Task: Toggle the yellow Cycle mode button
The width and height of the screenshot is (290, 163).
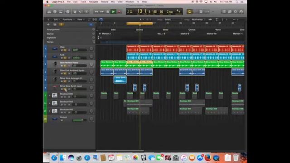Action: (189, 12)
